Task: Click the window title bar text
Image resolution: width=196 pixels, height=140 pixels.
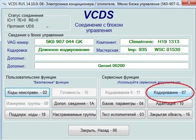Action: (95, 4)
